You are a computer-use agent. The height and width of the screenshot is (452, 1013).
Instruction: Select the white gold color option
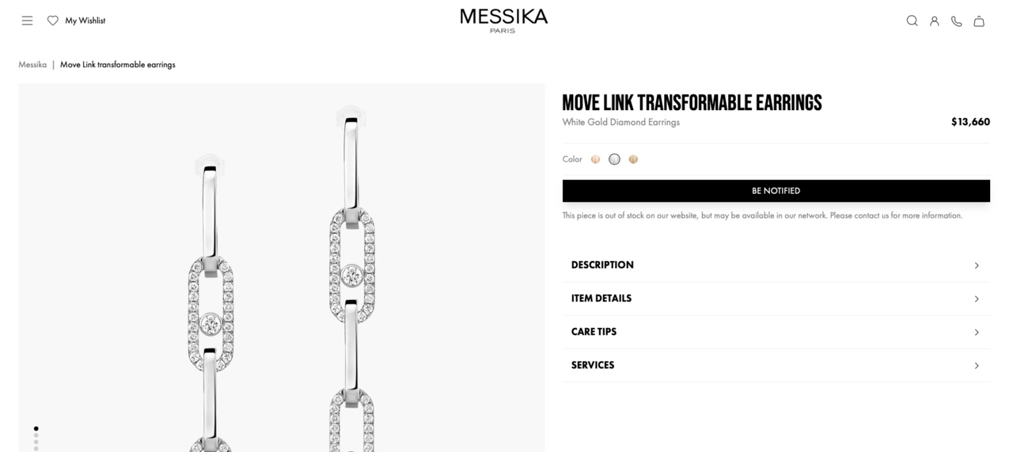(614, 159)
